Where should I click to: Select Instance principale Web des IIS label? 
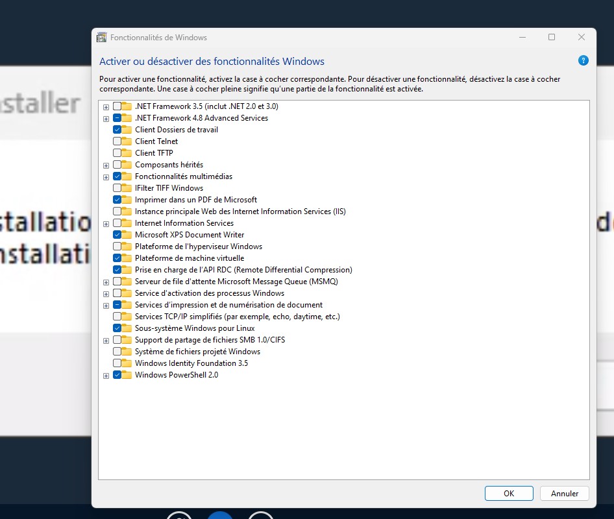click(240, 211)
